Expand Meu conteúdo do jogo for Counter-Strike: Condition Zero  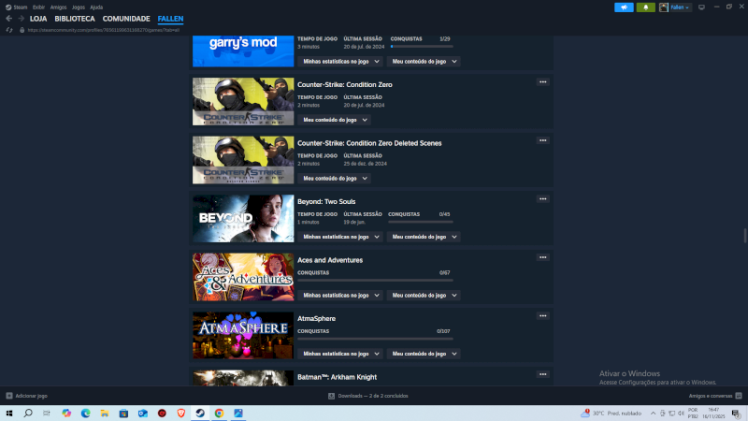(334, 120)
